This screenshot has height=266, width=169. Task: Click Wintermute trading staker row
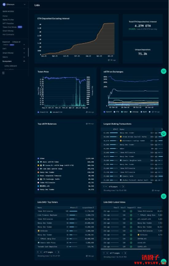[x=132, y=141]
